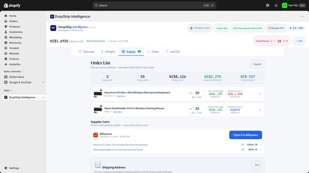Switch to the Pulse tab

click(x=153, y=52)
